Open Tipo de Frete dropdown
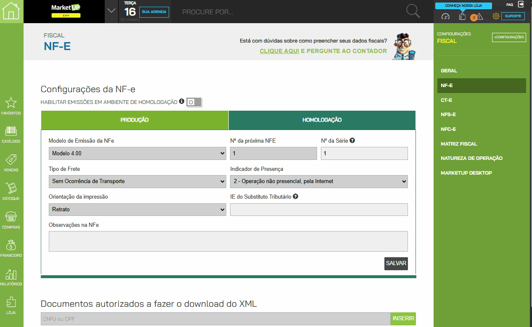Viewport: 532px width, 327px height. click(x=138, y=181)
